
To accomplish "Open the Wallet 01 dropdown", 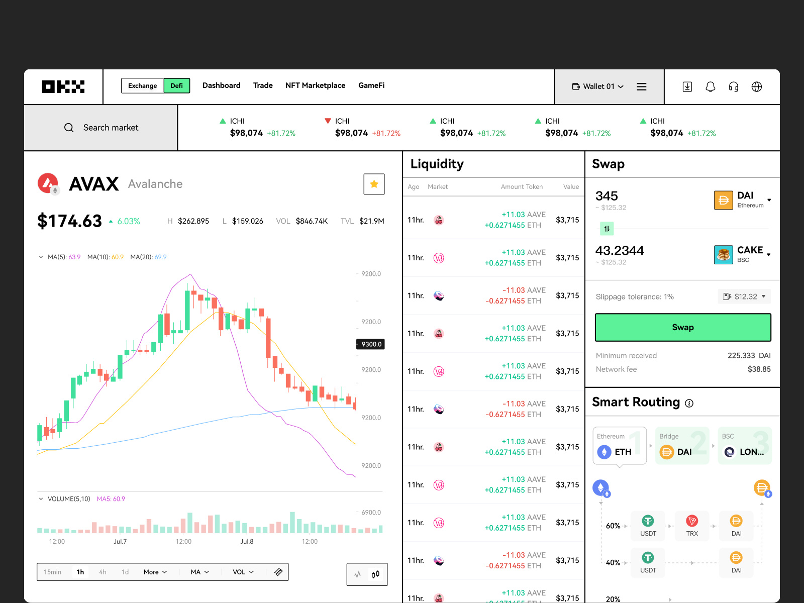I will pos(597,86).
